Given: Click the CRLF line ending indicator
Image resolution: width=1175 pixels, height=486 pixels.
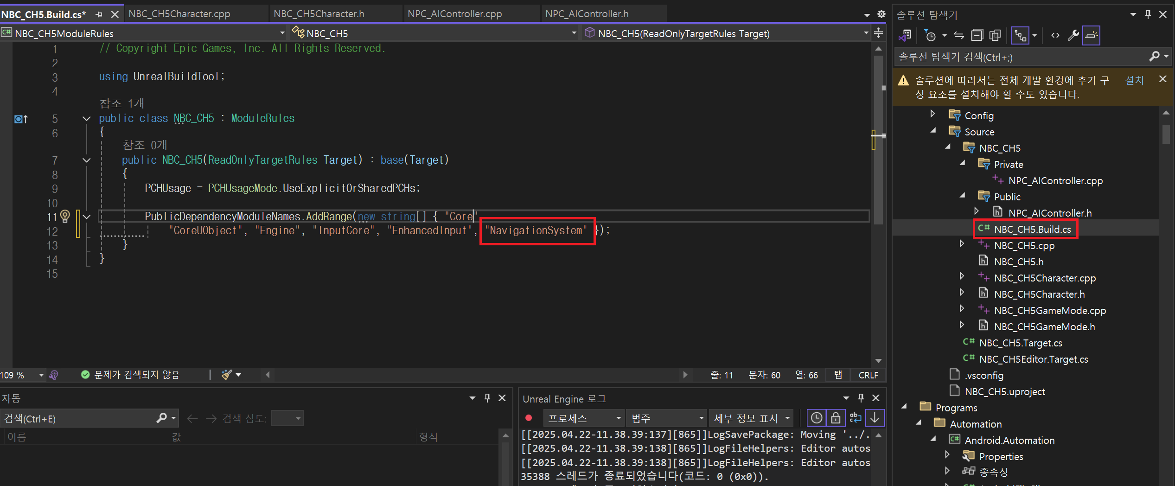Looking at the screenshot, I should pos(868,375).
